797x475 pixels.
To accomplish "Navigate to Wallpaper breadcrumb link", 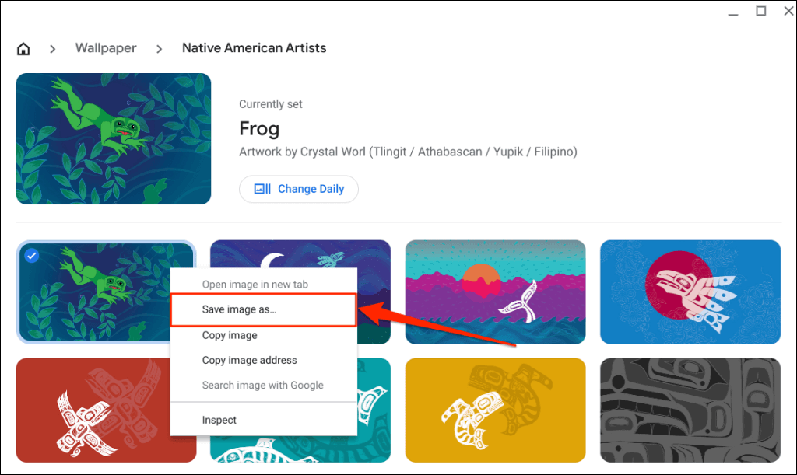I will coord(106,48).
